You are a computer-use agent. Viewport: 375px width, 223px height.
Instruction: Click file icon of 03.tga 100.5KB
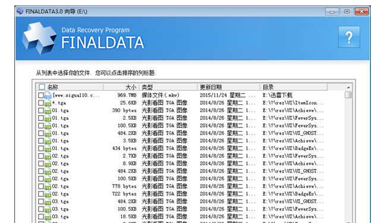point(48,209)
